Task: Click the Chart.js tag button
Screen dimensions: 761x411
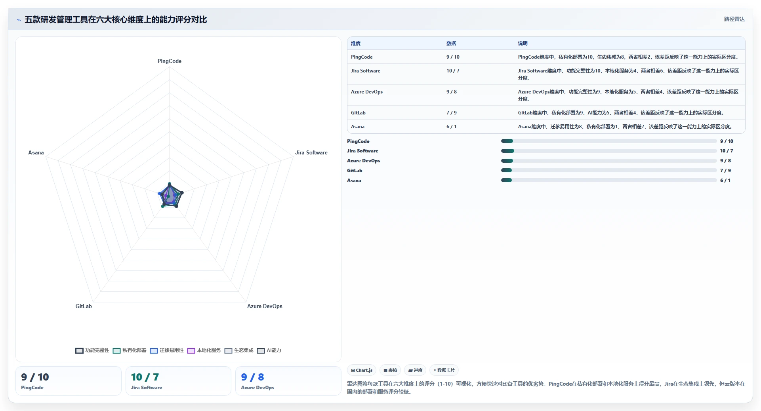Action: click(x=362, y=371)
